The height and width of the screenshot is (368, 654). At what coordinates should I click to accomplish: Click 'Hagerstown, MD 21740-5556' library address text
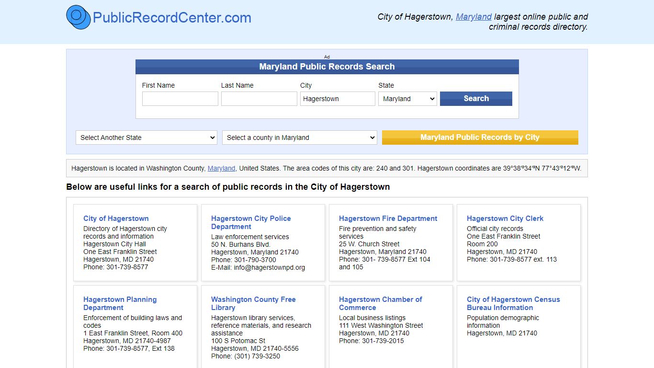tap(255, 348)
